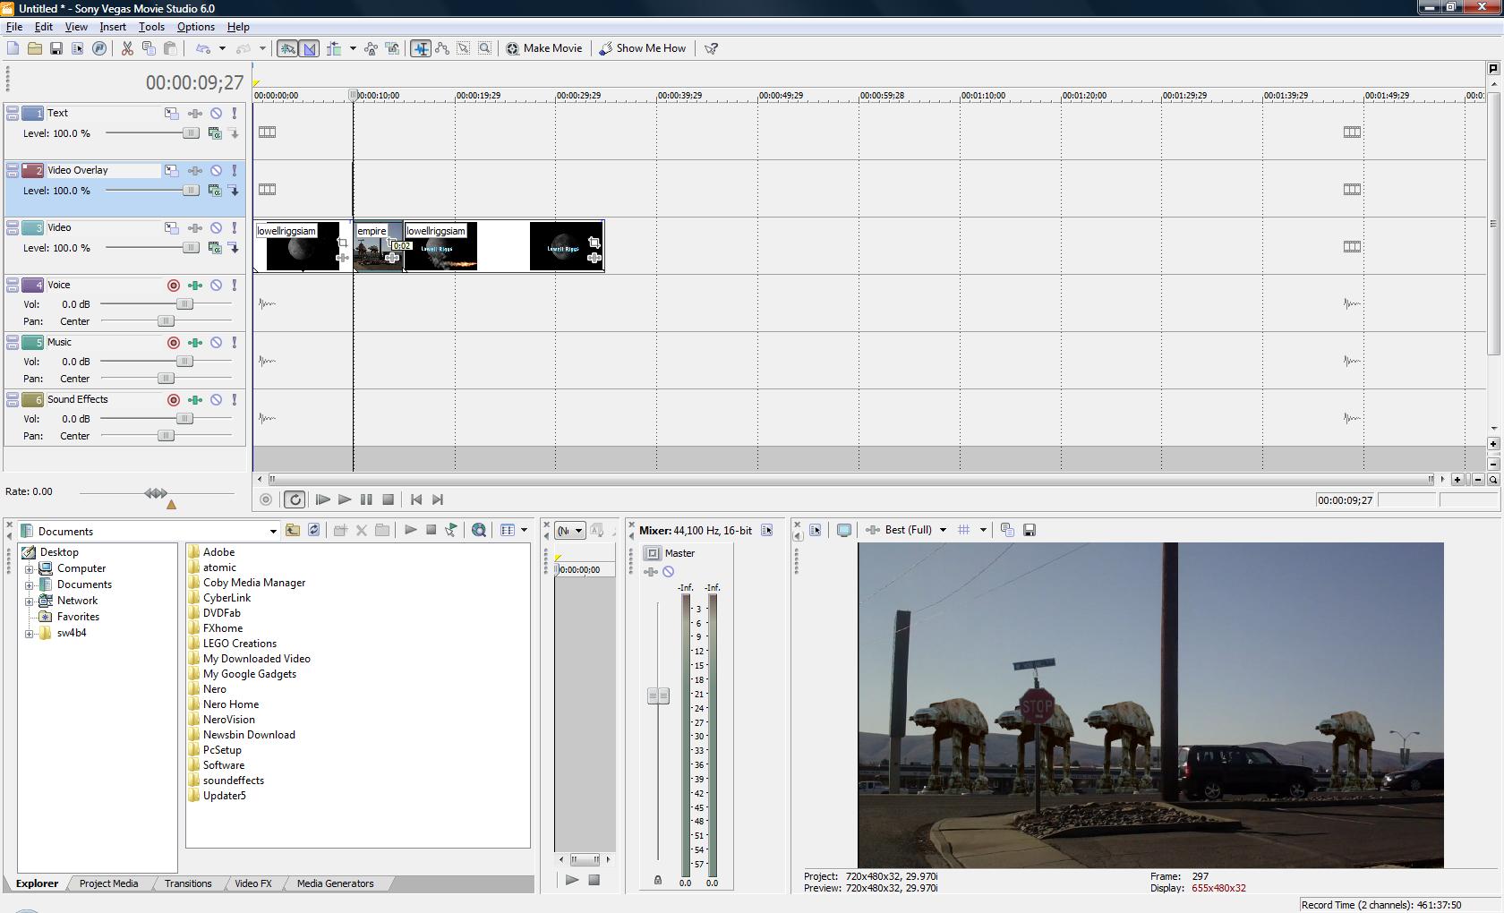Click the Make Movie button
This screenshot has width=1504, height=913.
point(544,48)
